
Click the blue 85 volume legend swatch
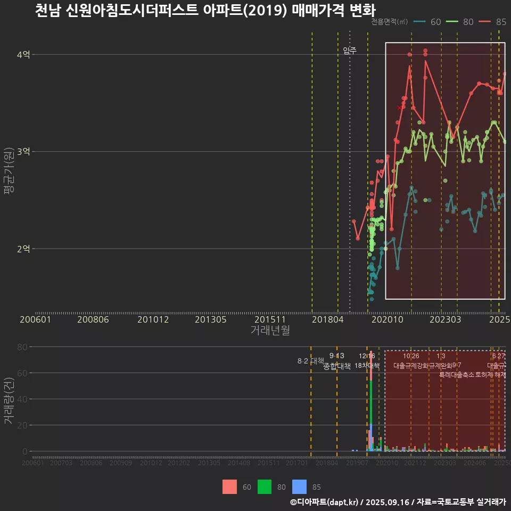(299, 487)
